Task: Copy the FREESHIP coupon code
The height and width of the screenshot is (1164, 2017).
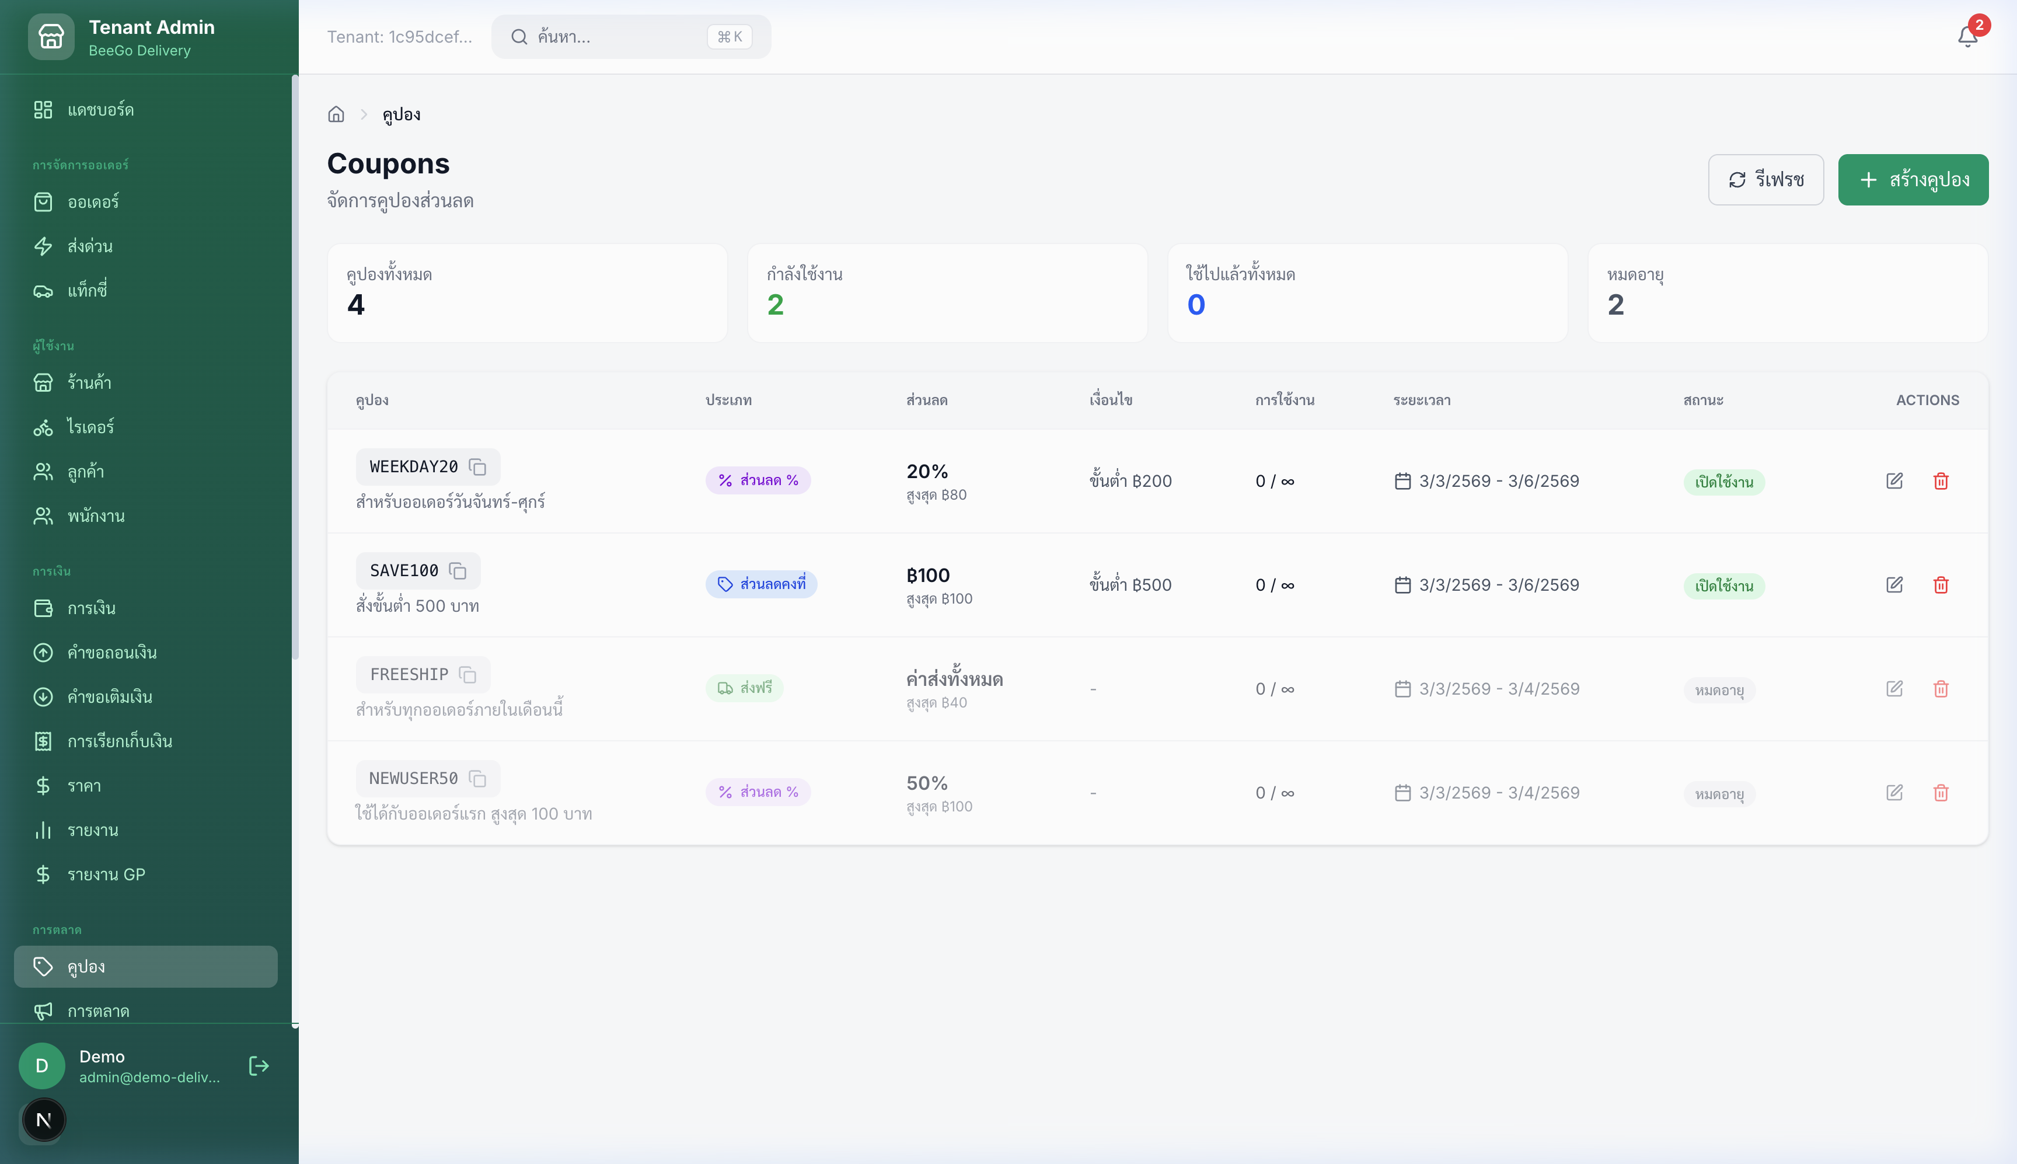Action: [467, 675]
